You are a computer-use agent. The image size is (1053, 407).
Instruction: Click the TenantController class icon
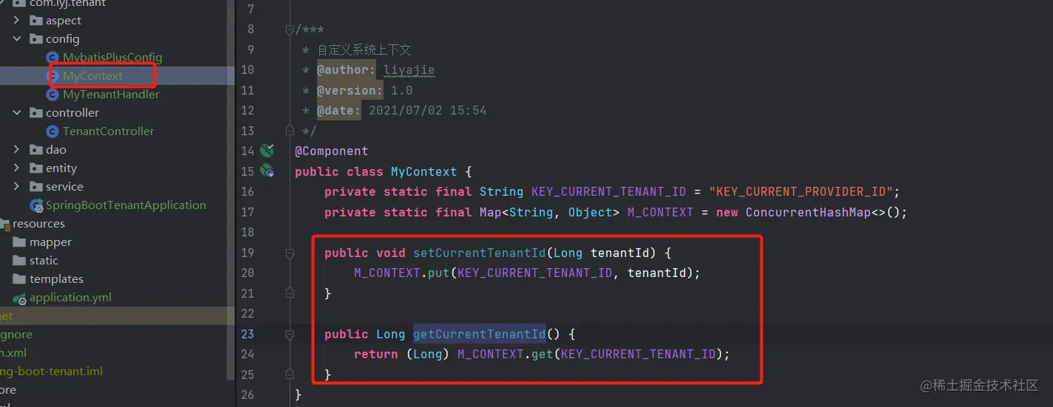(x=52, y=131)
